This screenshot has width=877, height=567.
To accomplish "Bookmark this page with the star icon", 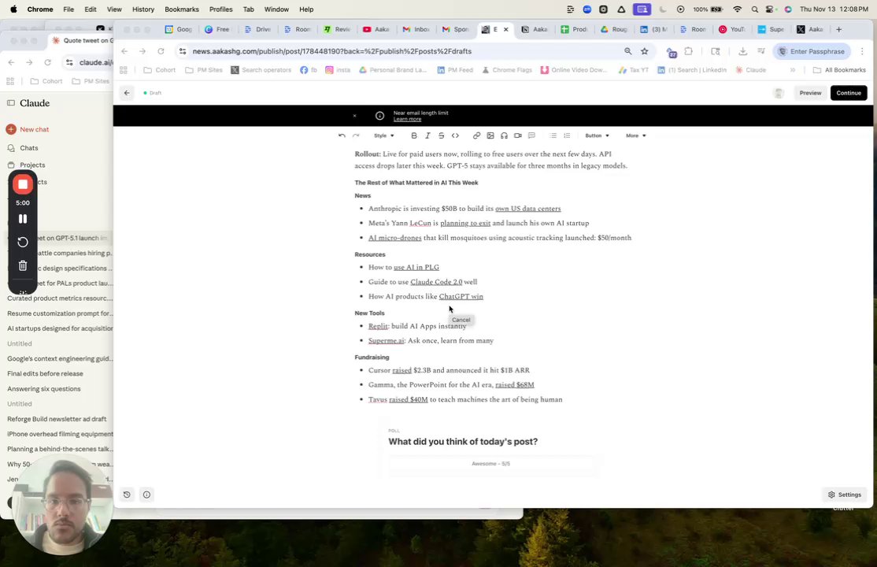I will (x=644, y=51).
